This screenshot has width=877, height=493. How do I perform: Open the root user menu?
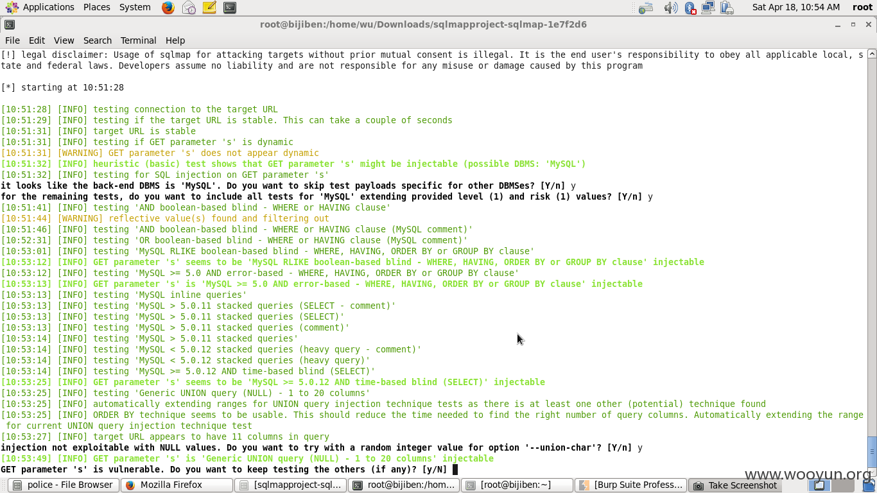click(x=862, y=7)
